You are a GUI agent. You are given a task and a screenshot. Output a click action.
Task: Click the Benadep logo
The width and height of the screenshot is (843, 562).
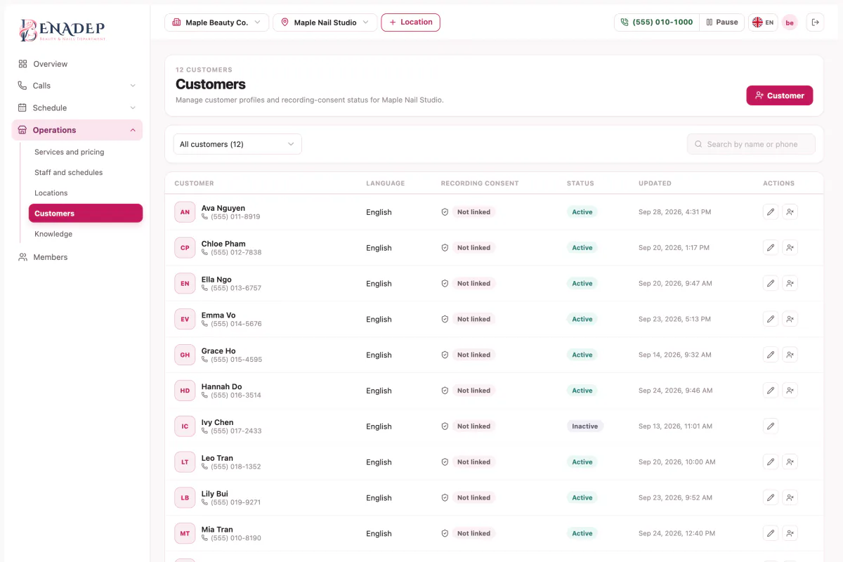tap(62, 30)
